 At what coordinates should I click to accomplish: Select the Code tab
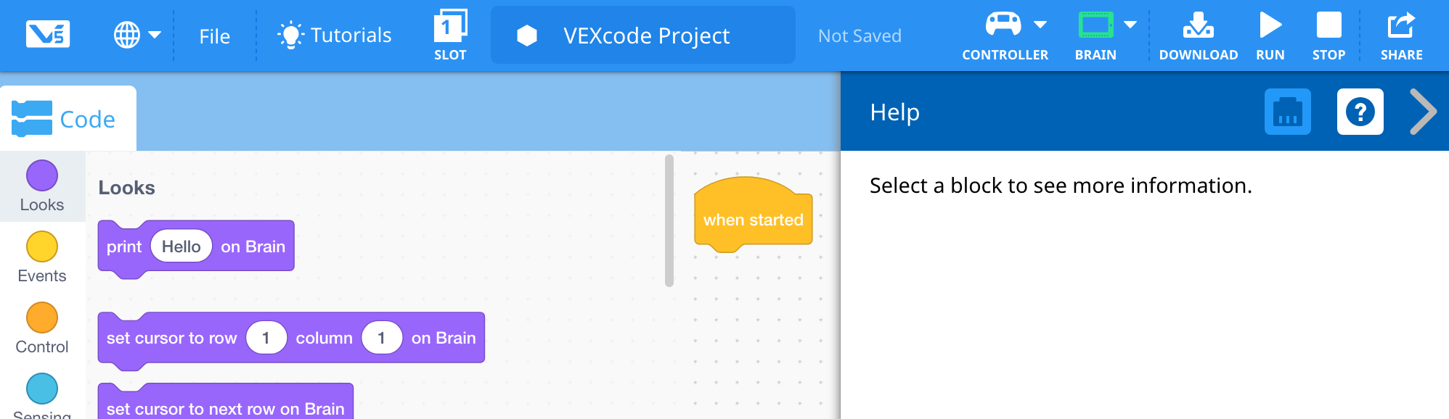(68, 119)
